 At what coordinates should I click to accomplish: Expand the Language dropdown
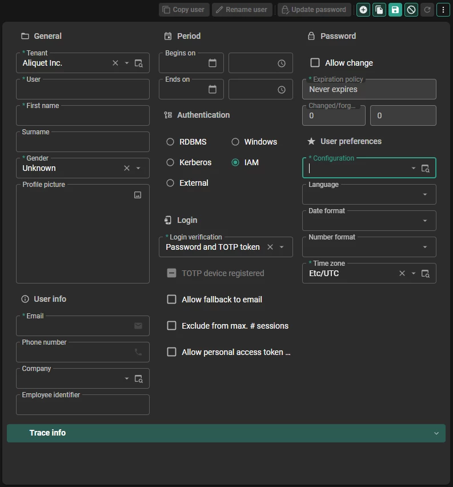425,195
